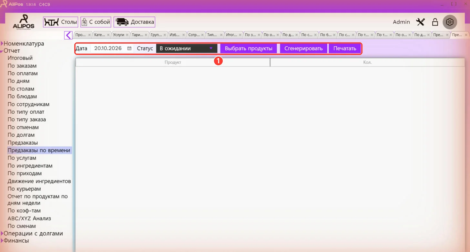Click the padlock lock icon
Screen dimensions: 470x252
pyautogui.click(x=435, y=22)
